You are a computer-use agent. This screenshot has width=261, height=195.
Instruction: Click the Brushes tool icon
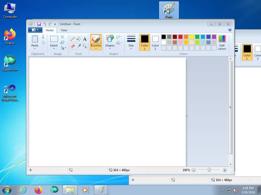(x=96, y=39)
